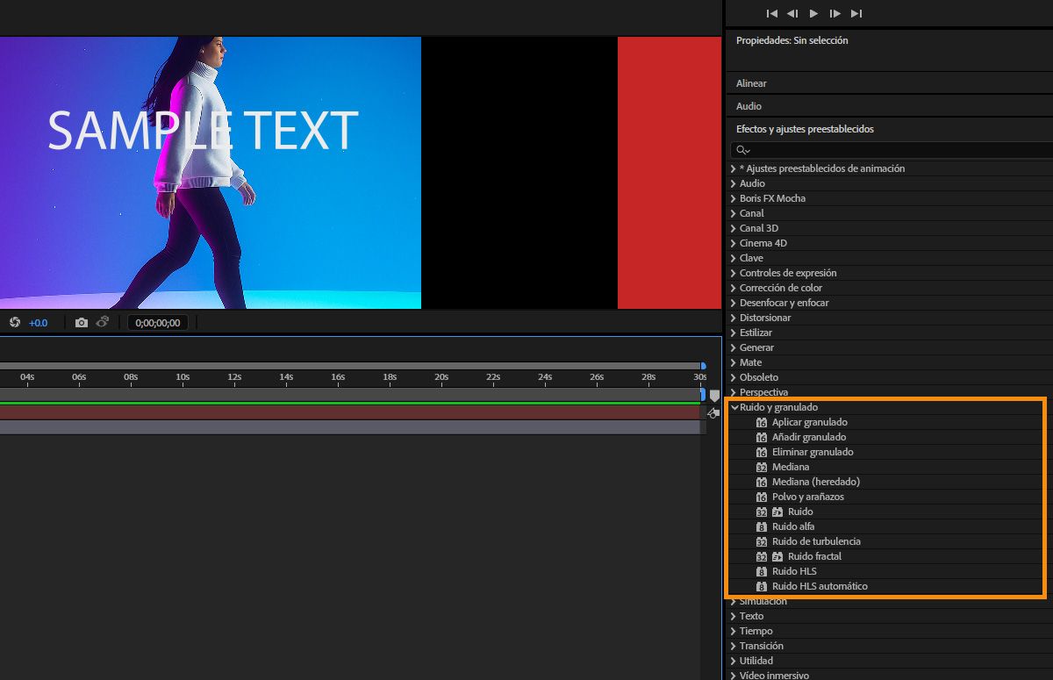Screen dimensions: 1053x680
Task: Jump to the first frame
Action: point(771,13)
